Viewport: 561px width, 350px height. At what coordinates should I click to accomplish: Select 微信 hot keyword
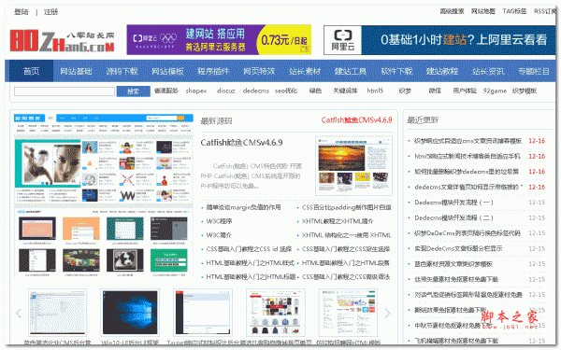[x=435, y=91]
